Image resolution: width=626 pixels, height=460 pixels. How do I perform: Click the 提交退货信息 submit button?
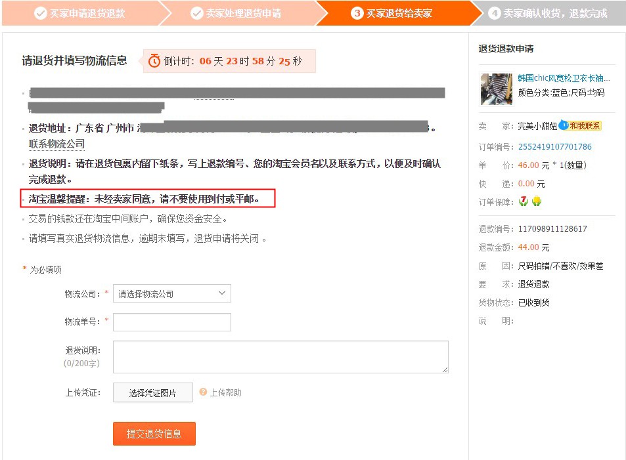pyautogui.click(x=154, y=434)
